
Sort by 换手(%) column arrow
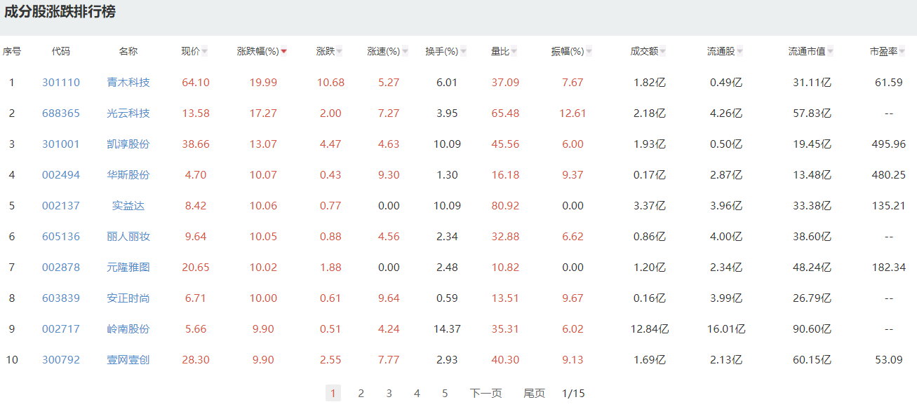[x=463, y=51]
